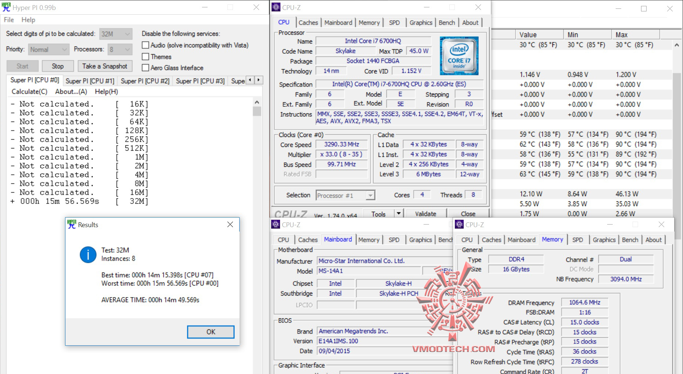683x374 pixels.
Task: Click the Stop button in Hyper PI
Action: pos(57,66)
